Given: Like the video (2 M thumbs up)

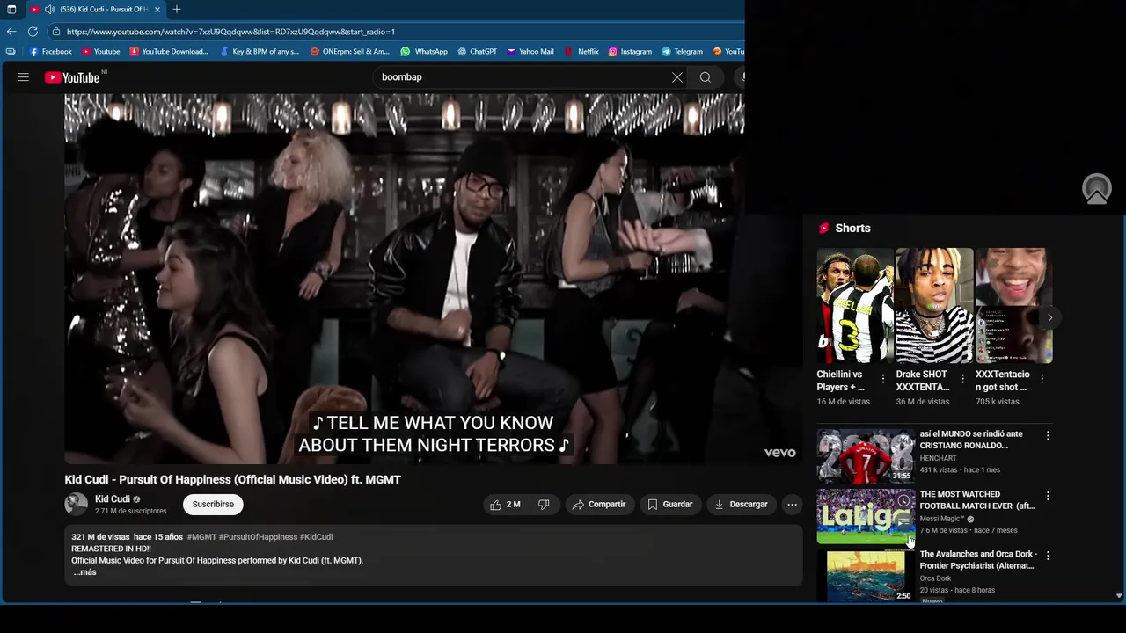Looking at the screenshot, I should [506, 505].
